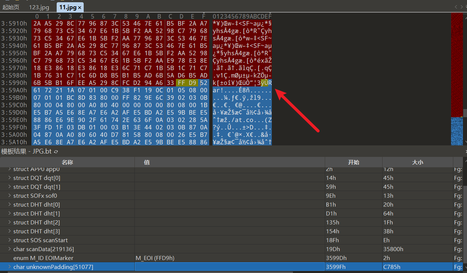Click size value 3Bh of dht[3]
Image resolution: width=467 pixels, height=273 pixels.
[388, 231]
